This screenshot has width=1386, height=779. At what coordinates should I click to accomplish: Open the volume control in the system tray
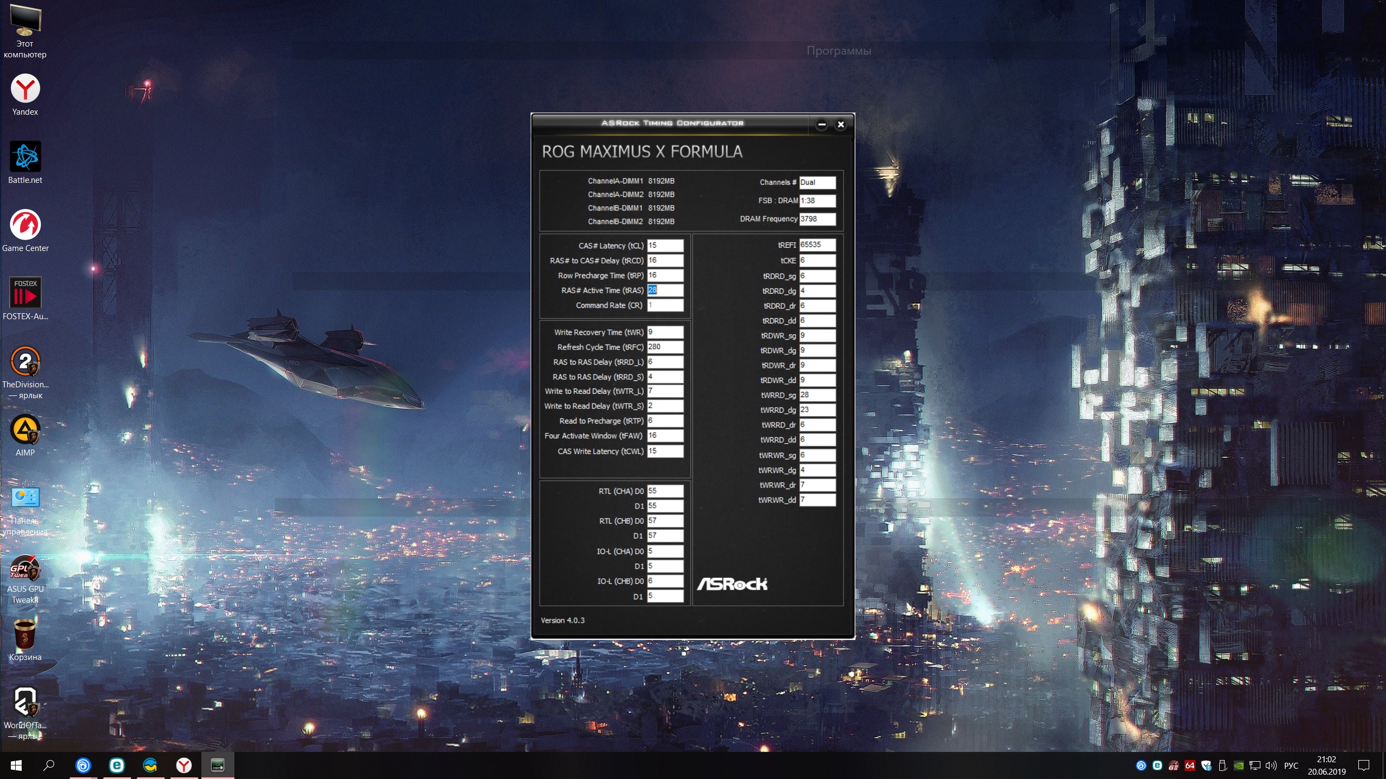(x=1271, y=765)
